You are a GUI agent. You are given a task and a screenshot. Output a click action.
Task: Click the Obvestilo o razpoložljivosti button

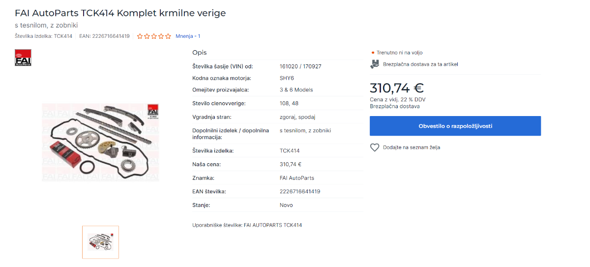click(455, 126)
